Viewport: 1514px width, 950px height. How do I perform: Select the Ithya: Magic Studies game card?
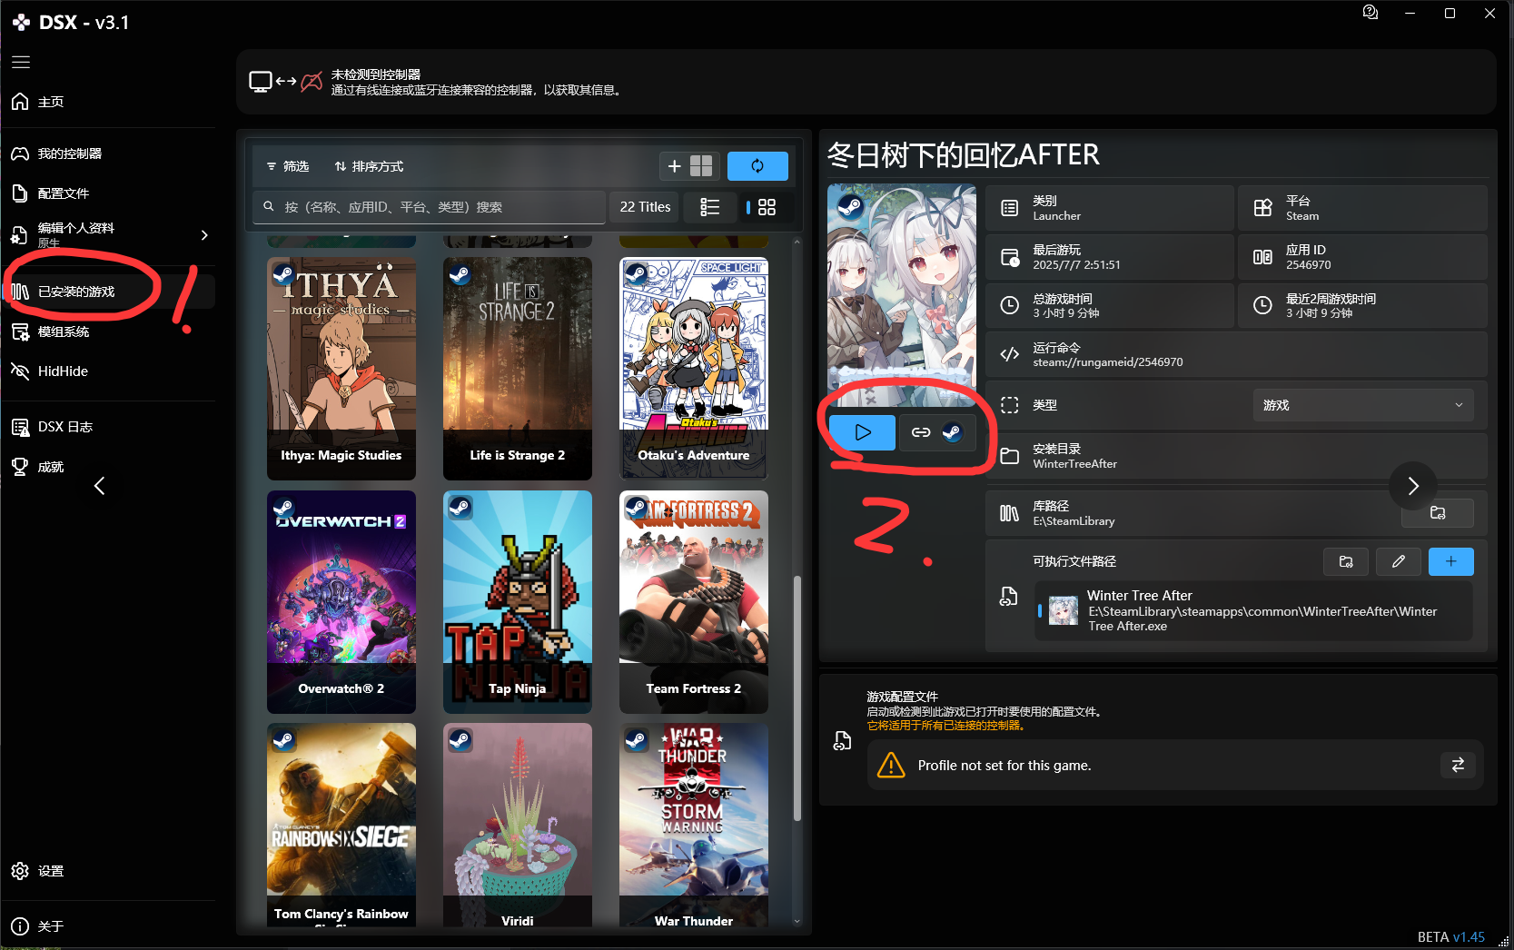pyautogui.click(x=341, y=369)
